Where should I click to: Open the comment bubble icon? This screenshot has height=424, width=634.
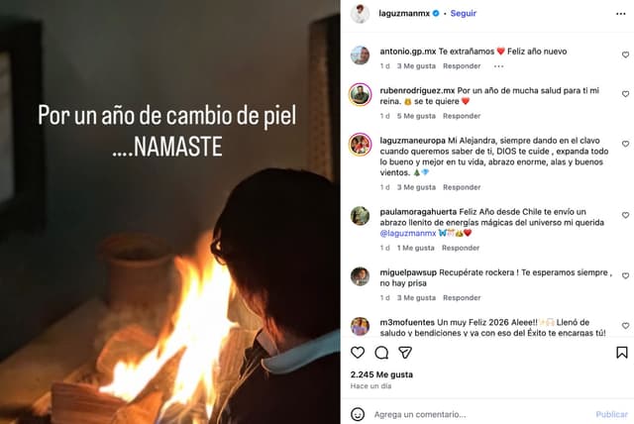pyautogui.click(x=381, y=353)
